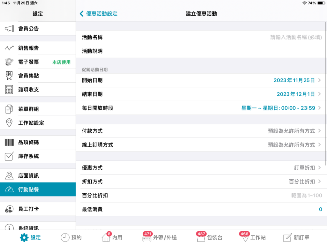Image resolution: width=327 pixels, height=245 pixels.
Task: Click the 店面資訊 label in sidebar
Action: pos(28,176)
